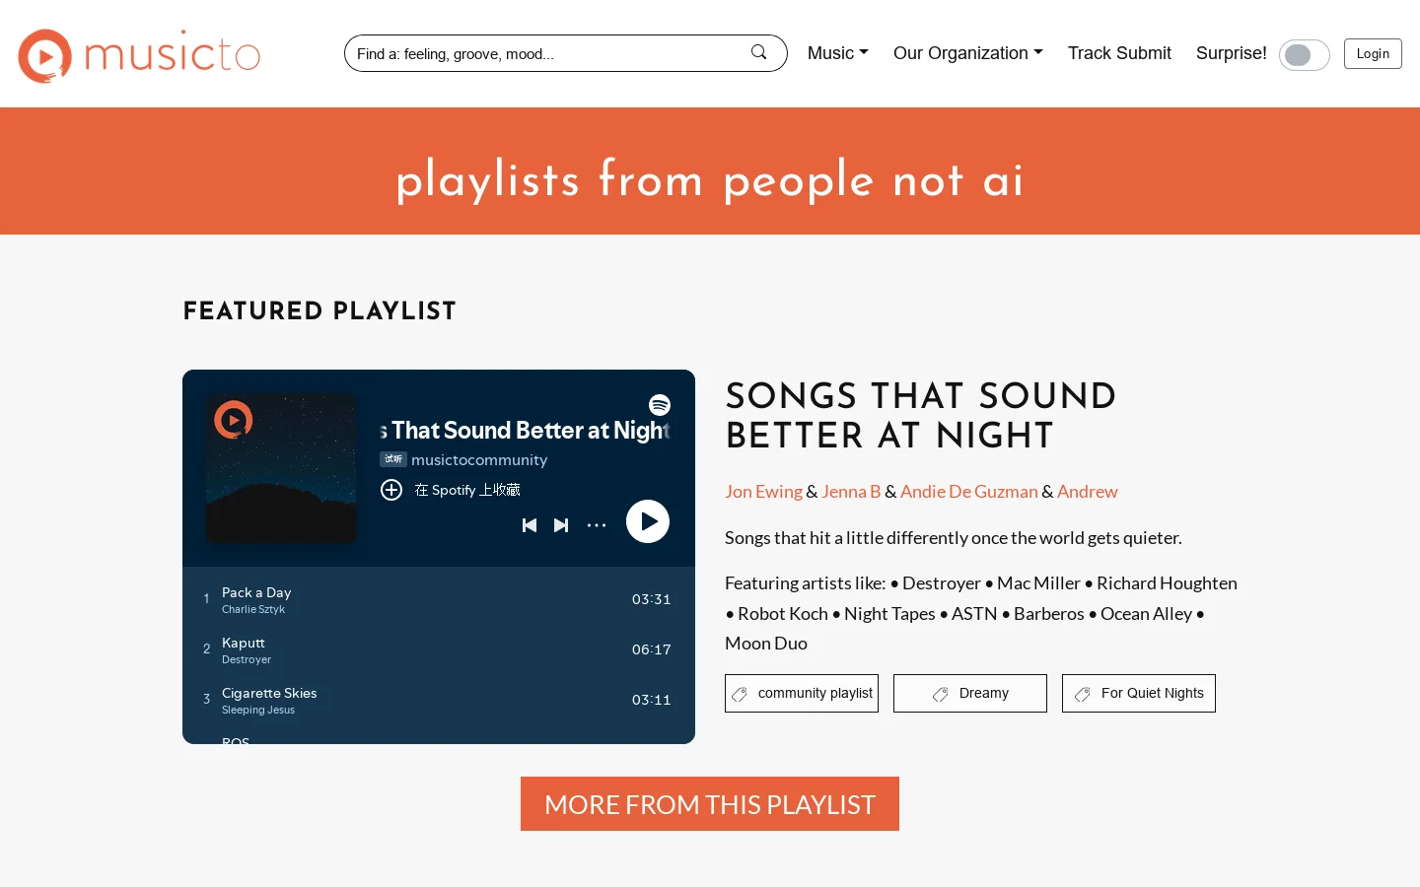Click Charlie Sztyk artist name
Viewport: 1420px width, 887px height.
tap(253, 609)
